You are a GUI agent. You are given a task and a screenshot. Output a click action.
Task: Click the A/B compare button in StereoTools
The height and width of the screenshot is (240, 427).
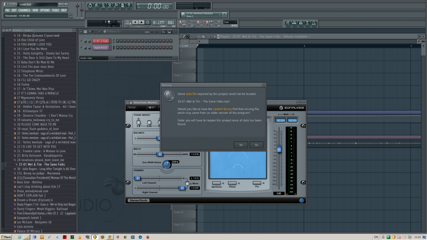(x=151, y=108)
